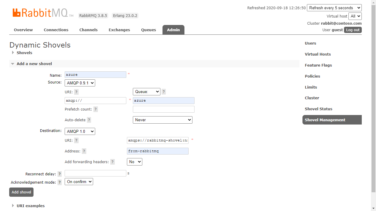Open help for Prefetch count

(95, 109)
